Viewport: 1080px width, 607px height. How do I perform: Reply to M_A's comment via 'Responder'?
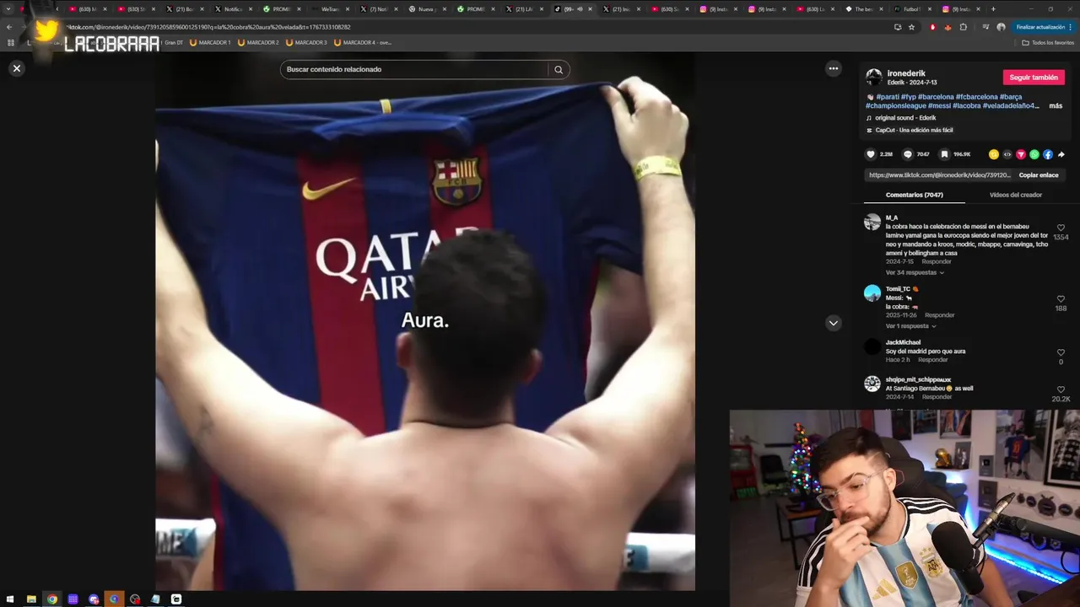(x=937, y=261)
